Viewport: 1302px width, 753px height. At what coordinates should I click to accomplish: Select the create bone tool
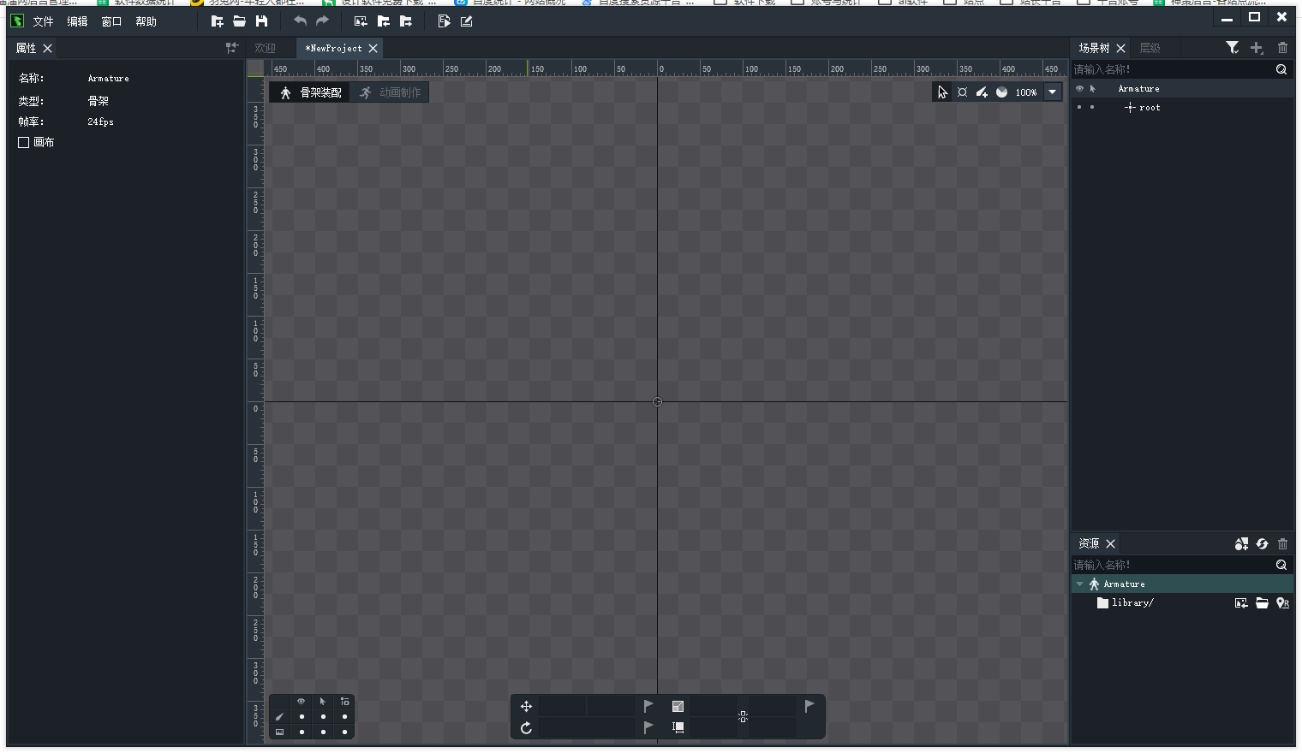(982, 92)
